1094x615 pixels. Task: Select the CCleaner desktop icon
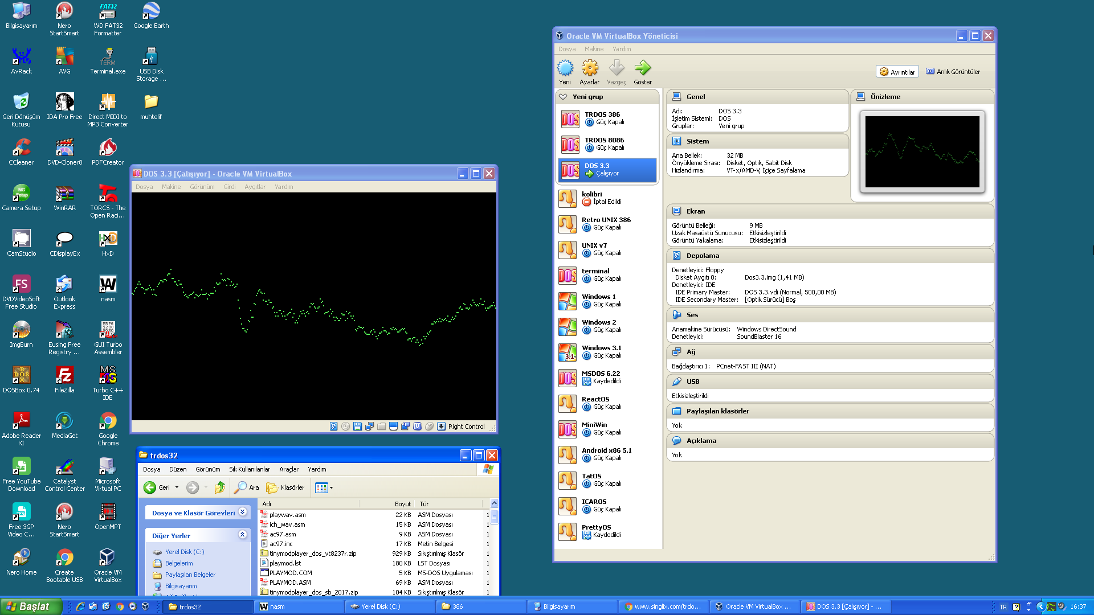coord(21,151)
